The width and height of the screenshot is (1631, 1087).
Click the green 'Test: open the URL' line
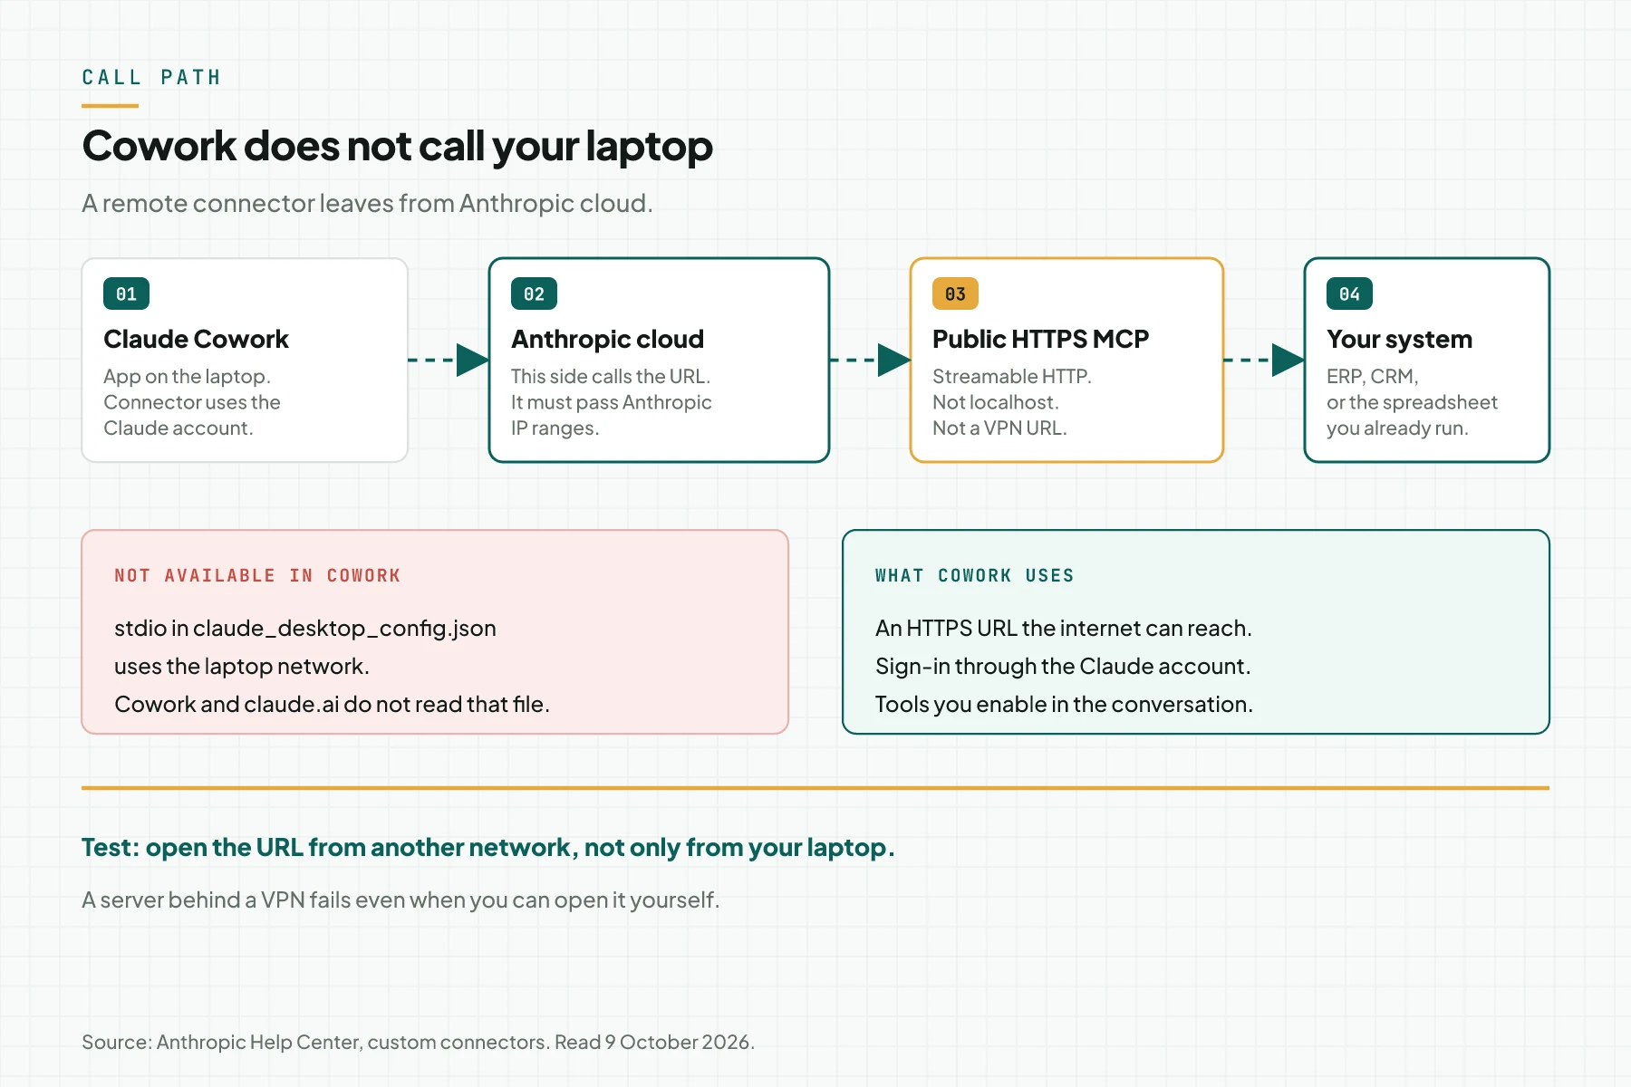(x=487, y=848)
